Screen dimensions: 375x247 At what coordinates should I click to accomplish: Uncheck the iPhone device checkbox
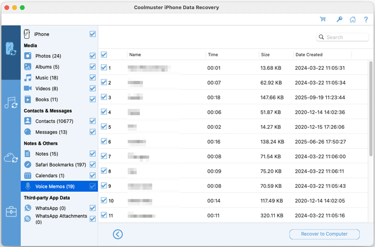coord(93,34)
